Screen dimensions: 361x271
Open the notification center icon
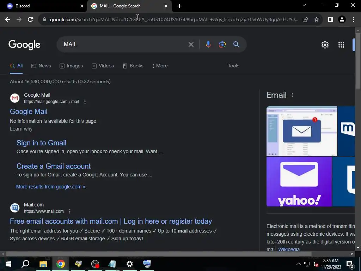click(x=350, y=264)
